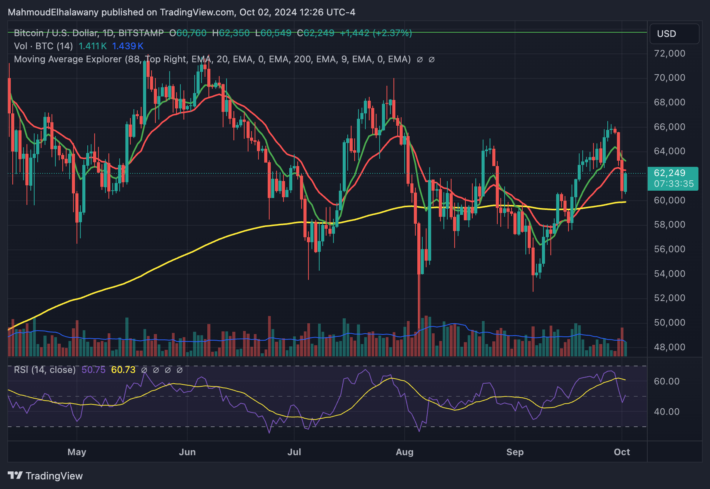Click second empty-value symbol in RSI legend

[x=156, y=370]
